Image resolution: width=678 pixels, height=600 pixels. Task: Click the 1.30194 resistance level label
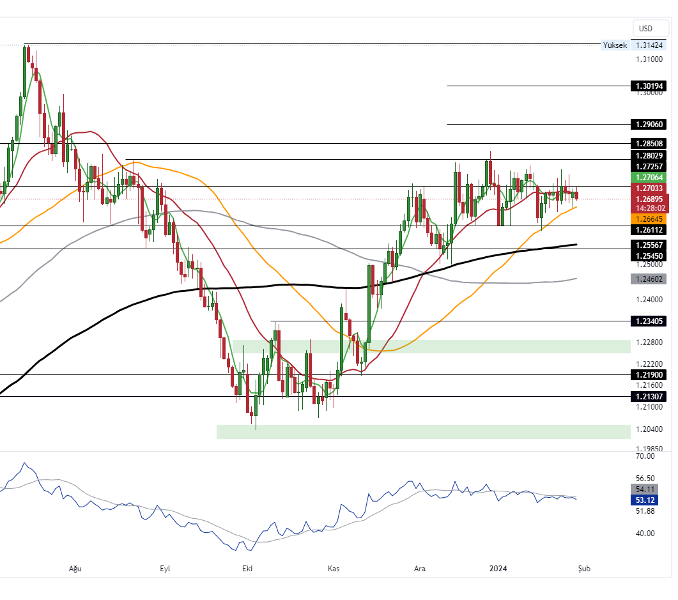click(x=647, y=85)
